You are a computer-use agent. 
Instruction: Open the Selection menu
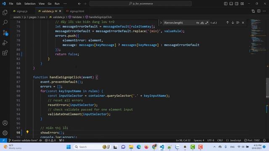[30, 4]
